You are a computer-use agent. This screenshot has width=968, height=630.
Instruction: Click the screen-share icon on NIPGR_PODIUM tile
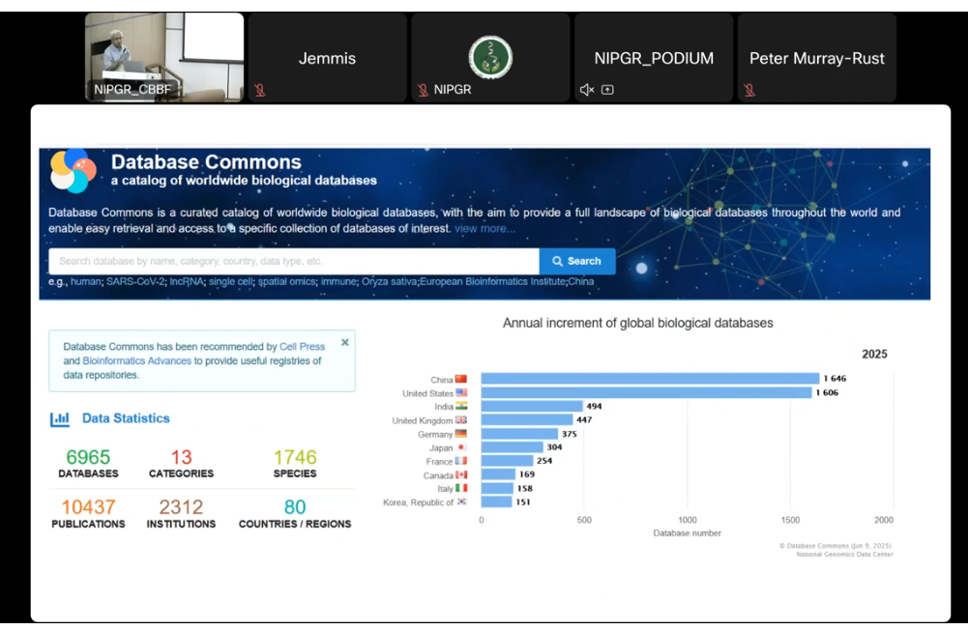607,89
